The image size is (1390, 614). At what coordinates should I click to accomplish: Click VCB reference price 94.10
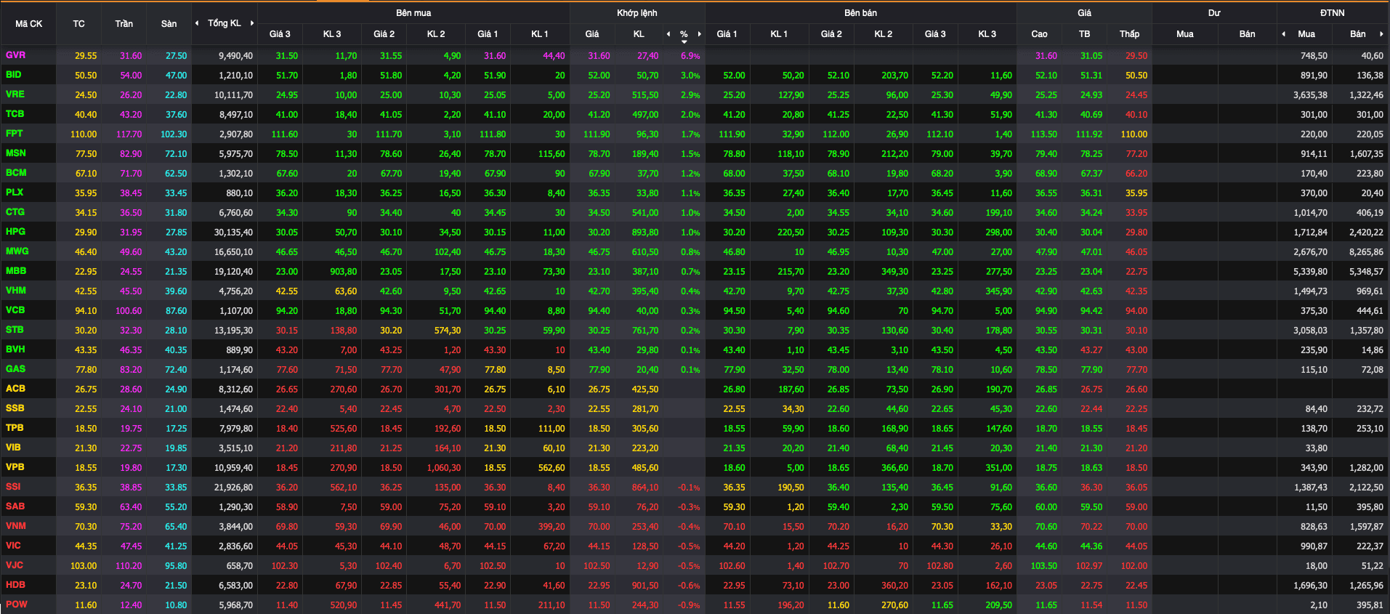[x=86, y=311]
